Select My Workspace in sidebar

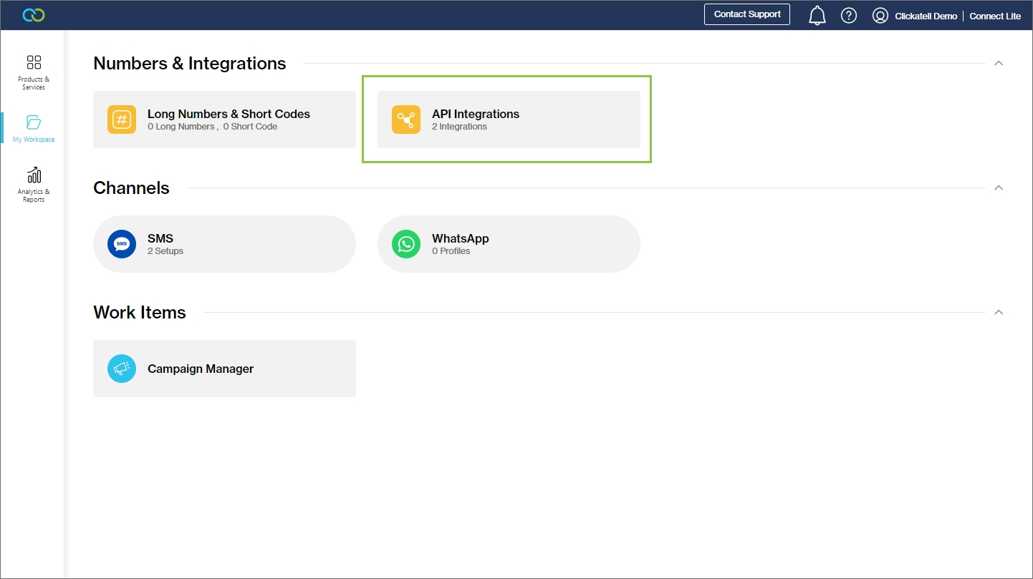pyautogui.click(x=34, y=129)
